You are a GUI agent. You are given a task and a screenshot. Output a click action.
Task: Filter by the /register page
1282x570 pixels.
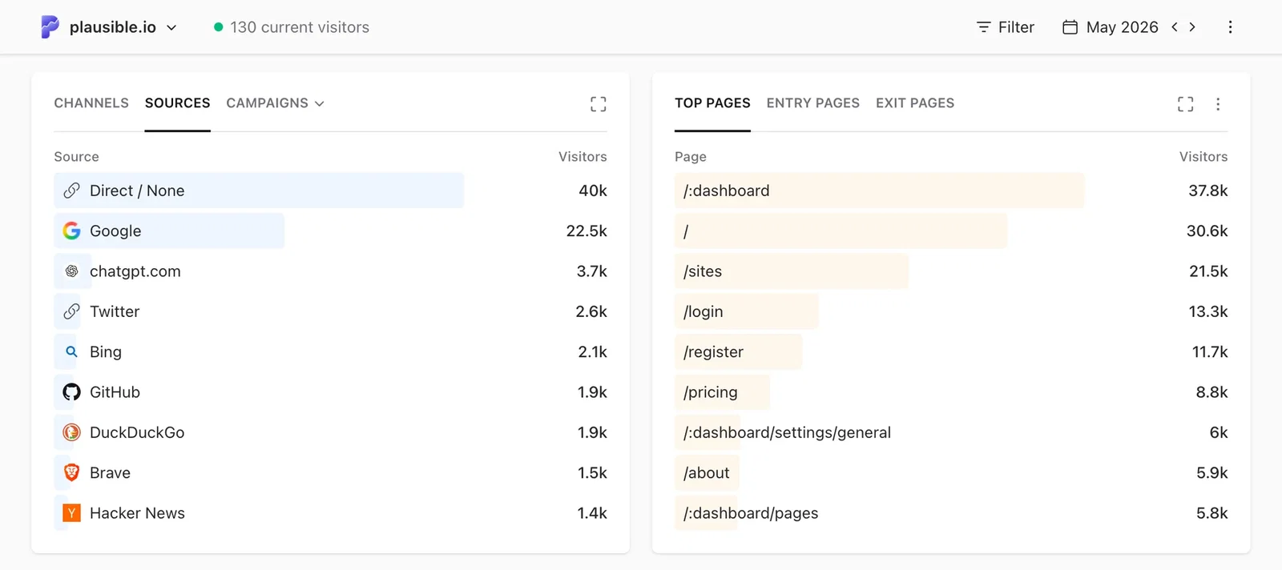(x=713, y=351)
